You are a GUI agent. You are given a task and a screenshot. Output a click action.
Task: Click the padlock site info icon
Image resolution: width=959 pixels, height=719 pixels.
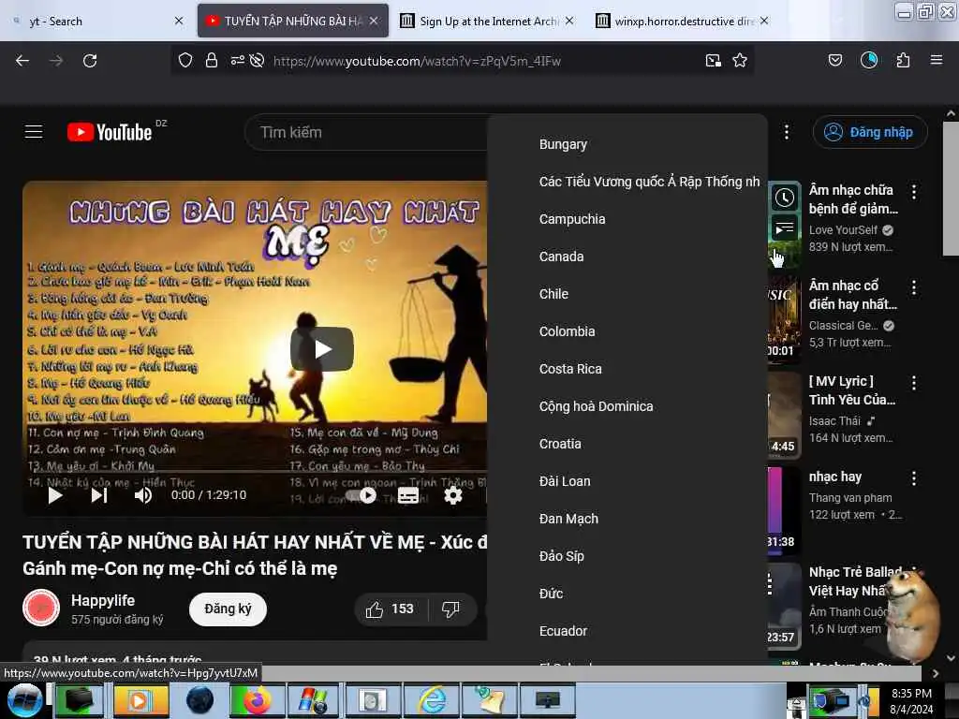[x=212, y=60]
